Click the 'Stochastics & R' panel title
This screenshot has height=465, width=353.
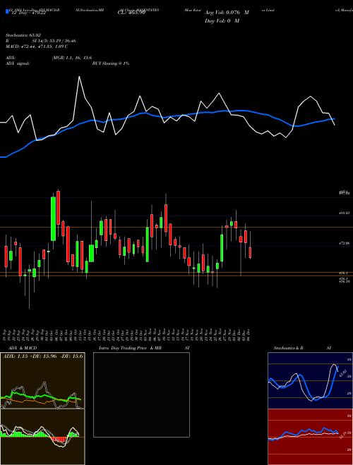pos(288,348)
